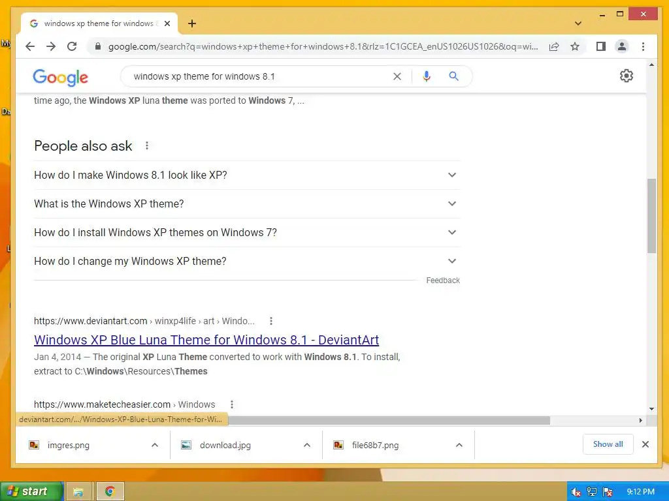Click in the Google search field
The height and width of the screenshot is (501, 669).
(256, 76)
